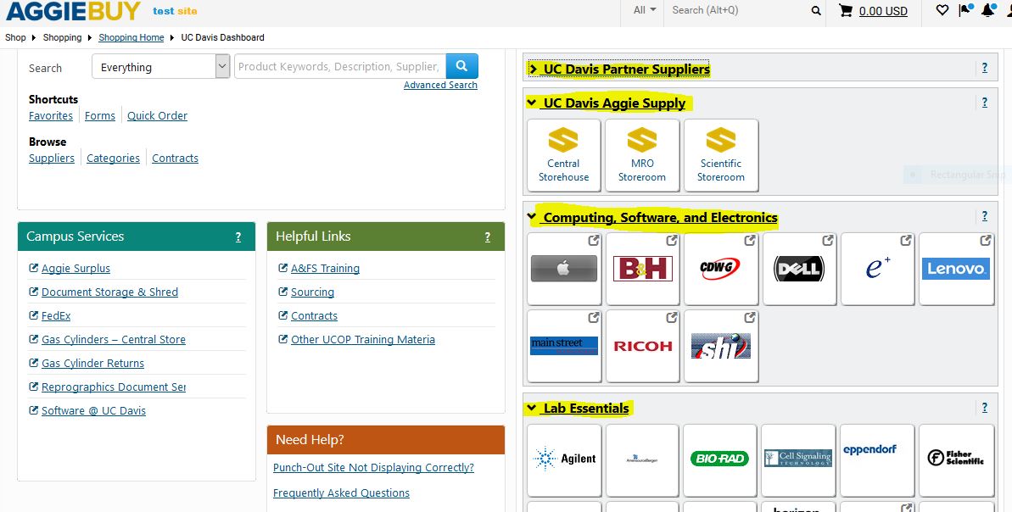This screenshot has height=512, width=1012.
Task: Open the SHI supplier tile
Action: (720, 346)
